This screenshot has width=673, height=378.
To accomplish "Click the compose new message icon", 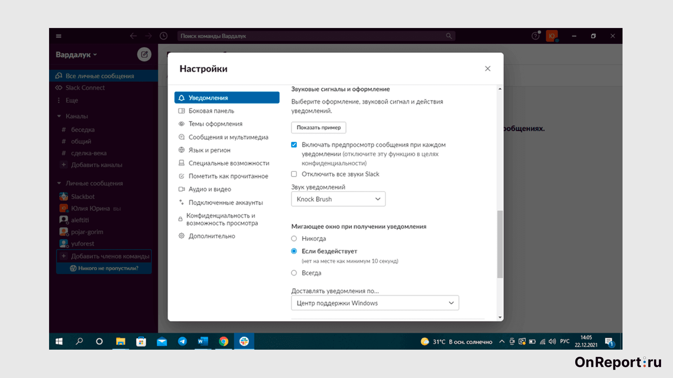I will pos(144,54).
